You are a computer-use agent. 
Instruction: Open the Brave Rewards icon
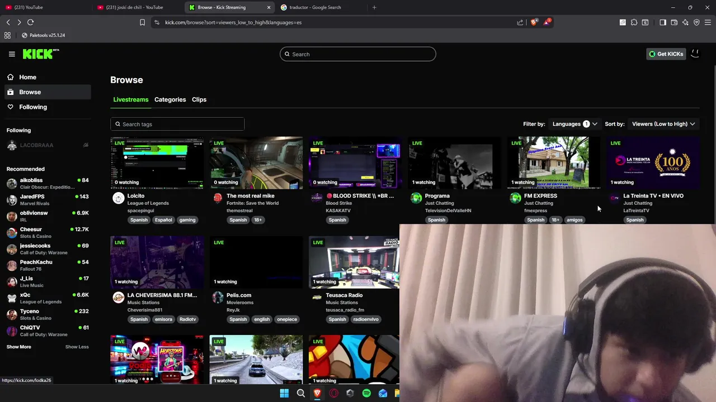click(x=547, y=22)
